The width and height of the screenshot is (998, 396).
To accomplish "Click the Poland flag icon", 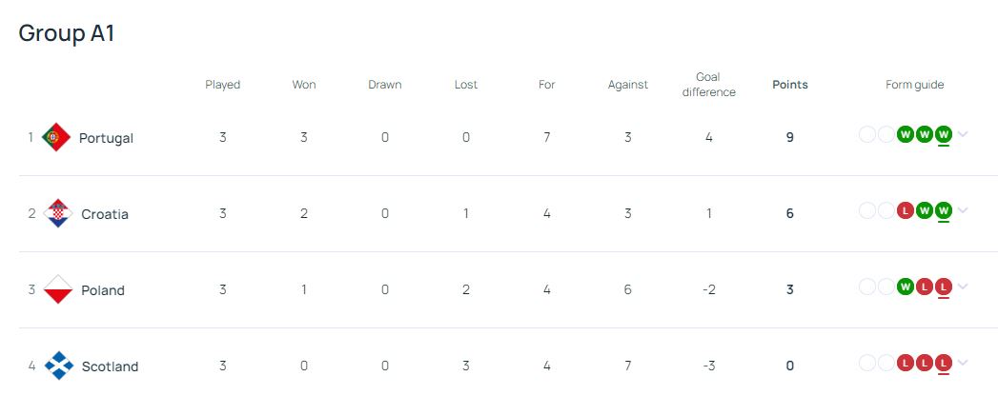I will pos(59,289).
